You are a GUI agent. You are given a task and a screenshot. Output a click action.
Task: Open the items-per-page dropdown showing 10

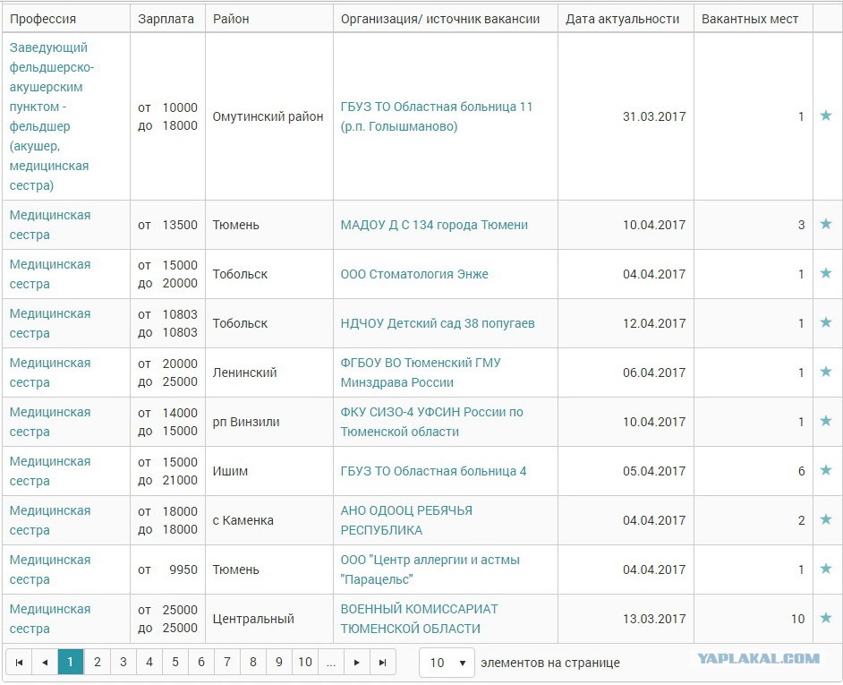click(x=447, y=663)
